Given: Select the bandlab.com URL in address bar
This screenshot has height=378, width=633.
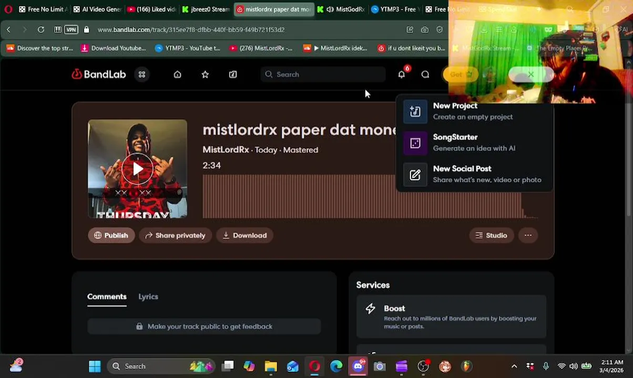Looking at the screenshot, I should 191,30.
